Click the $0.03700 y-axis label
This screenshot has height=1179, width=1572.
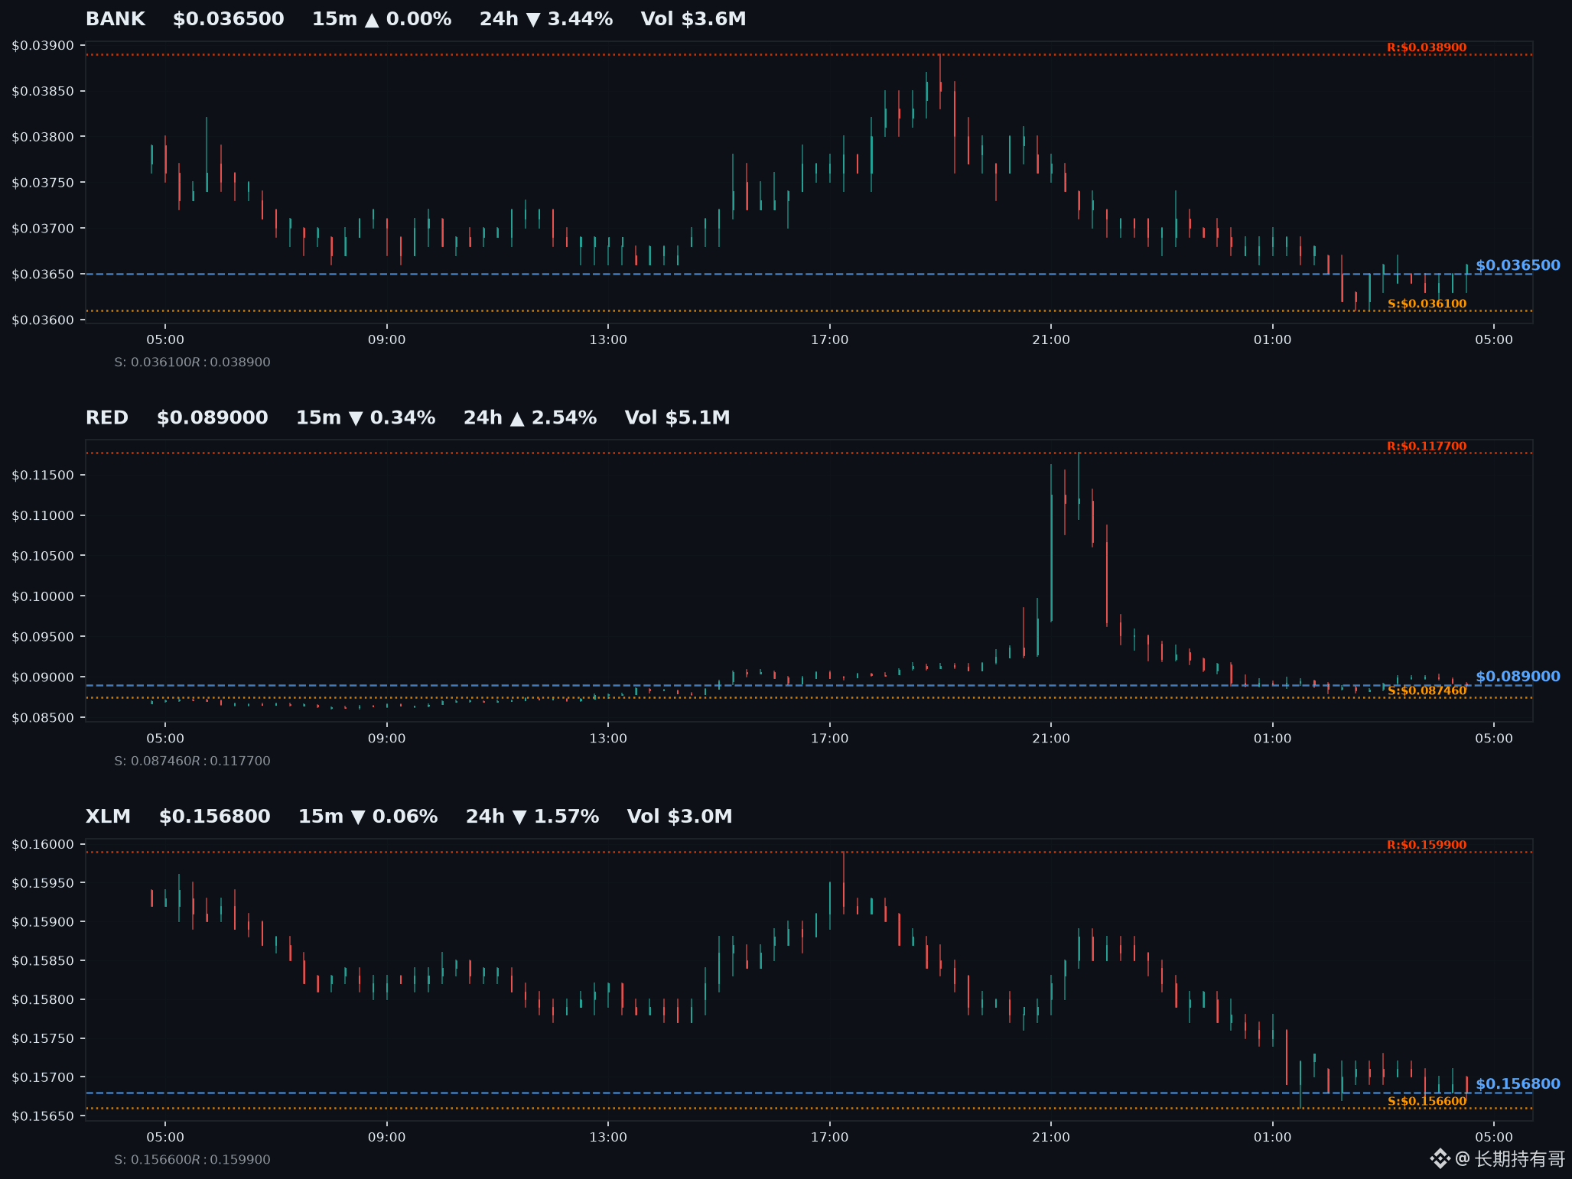point(43,229)
